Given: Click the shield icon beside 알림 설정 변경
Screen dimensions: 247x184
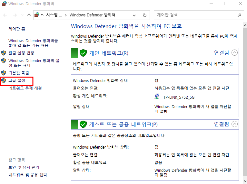Looking at the screenshot, I should 4,53.
